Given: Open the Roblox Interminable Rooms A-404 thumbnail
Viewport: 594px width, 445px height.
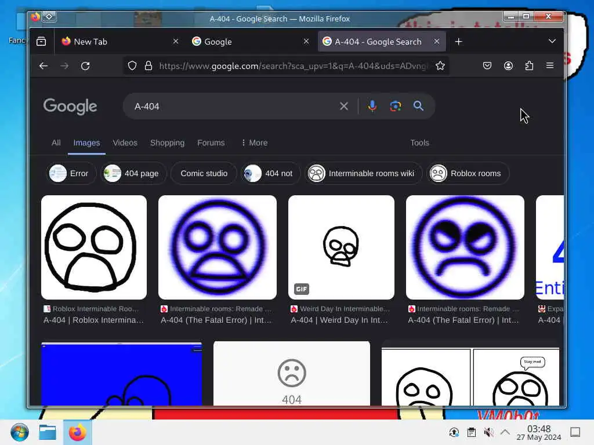Looking at the screenshot, I should tap(94, 247).
